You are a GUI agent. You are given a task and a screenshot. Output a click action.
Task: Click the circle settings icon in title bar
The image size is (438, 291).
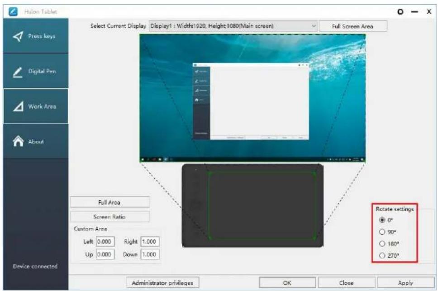pos(400,12)
